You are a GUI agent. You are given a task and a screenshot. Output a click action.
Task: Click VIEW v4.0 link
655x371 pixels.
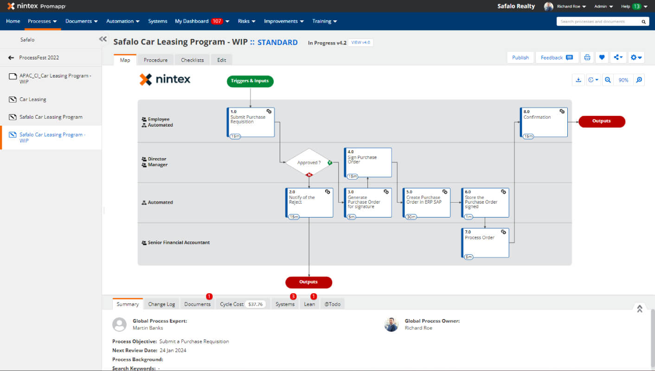360,42
